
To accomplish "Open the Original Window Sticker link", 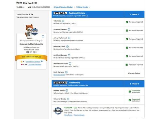I will click(63, 7).
